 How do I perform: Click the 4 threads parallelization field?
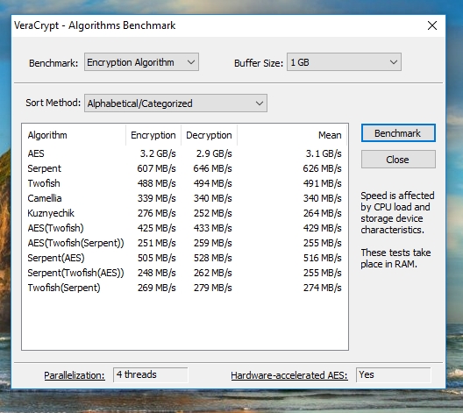click(151, 375)
